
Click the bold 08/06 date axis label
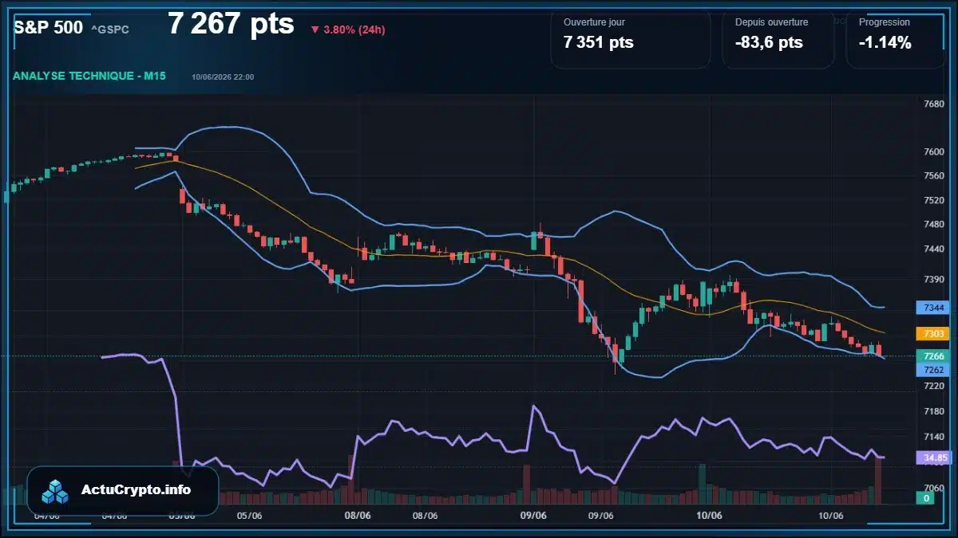[357, 516]
